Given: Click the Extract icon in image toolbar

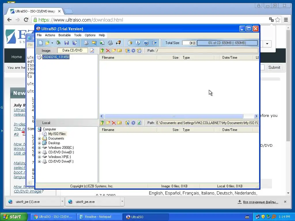Looking at the screenshot, I should coord(127,51).
